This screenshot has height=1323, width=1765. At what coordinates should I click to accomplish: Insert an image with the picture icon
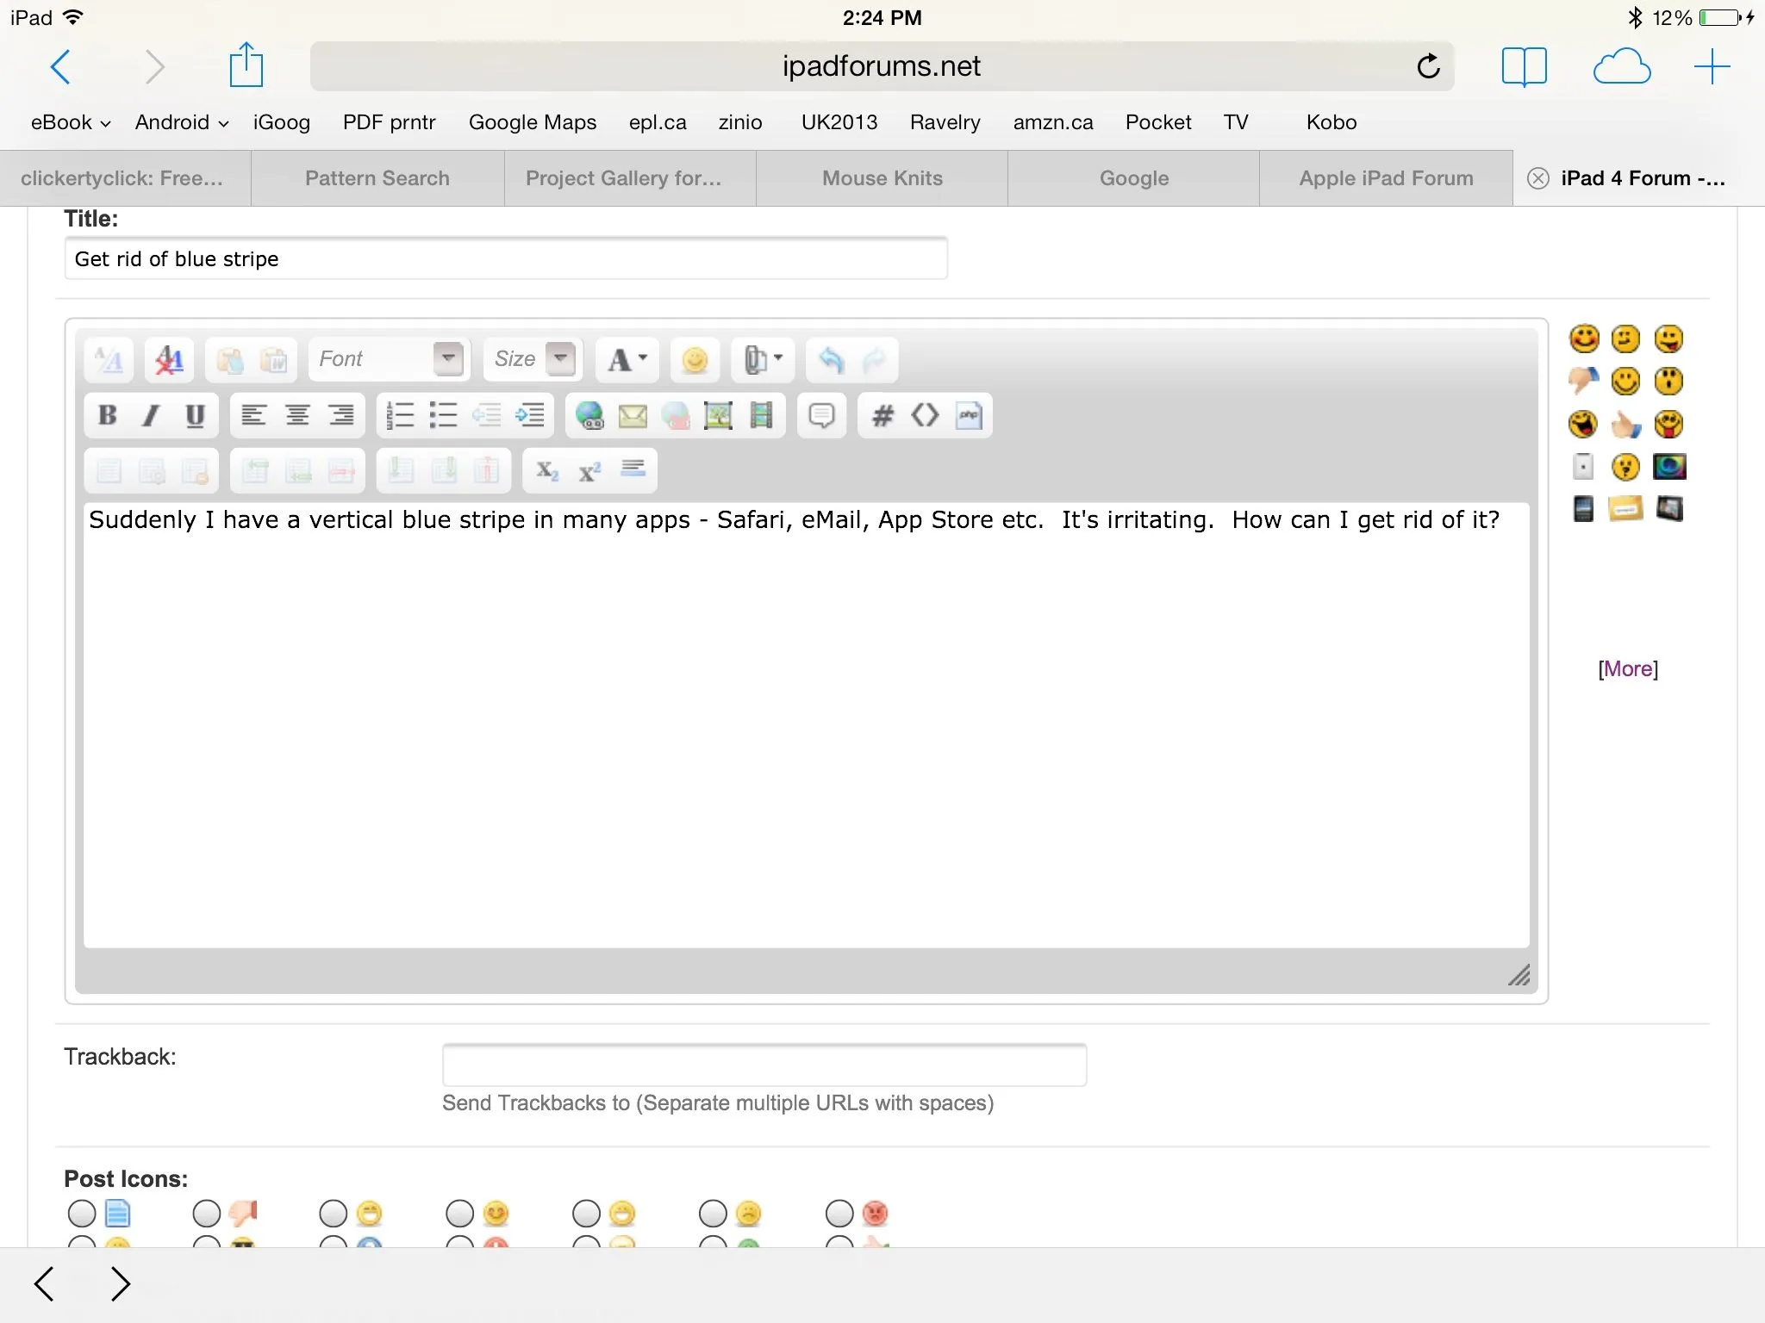tap(718, 416)
